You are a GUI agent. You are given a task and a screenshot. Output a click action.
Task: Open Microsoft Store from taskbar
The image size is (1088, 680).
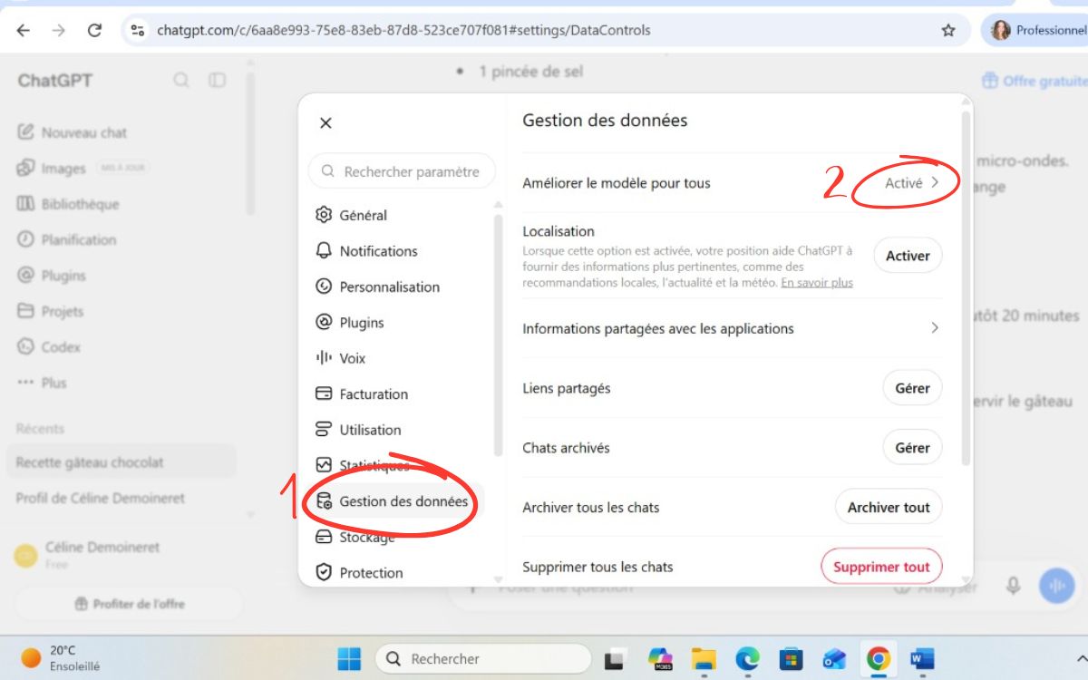tap(791, 658)
